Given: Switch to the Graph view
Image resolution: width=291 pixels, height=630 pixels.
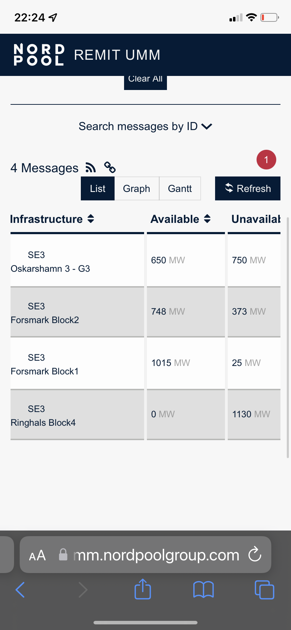Looking at the screenshot, I should pos(137,188).
